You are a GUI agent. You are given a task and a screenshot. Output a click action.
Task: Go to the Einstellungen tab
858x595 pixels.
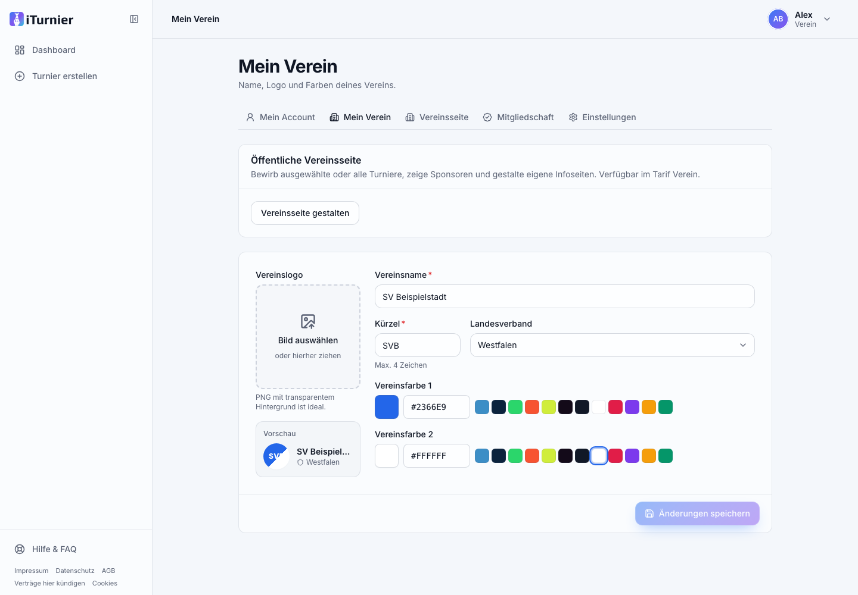point(602,117)
